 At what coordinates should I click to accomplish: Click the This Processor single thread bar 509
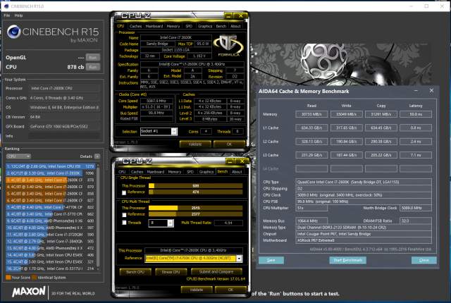coord(196,186)
